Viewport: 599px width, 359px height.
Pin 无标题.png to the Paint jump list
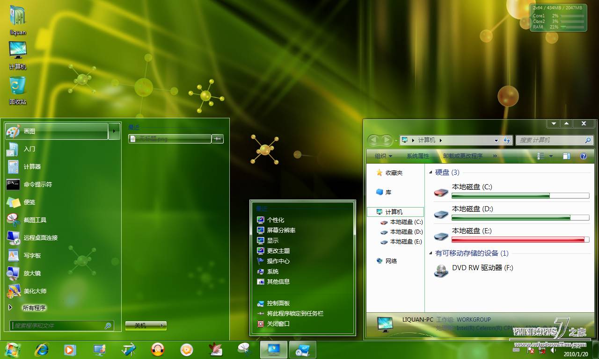click(218, 139)
